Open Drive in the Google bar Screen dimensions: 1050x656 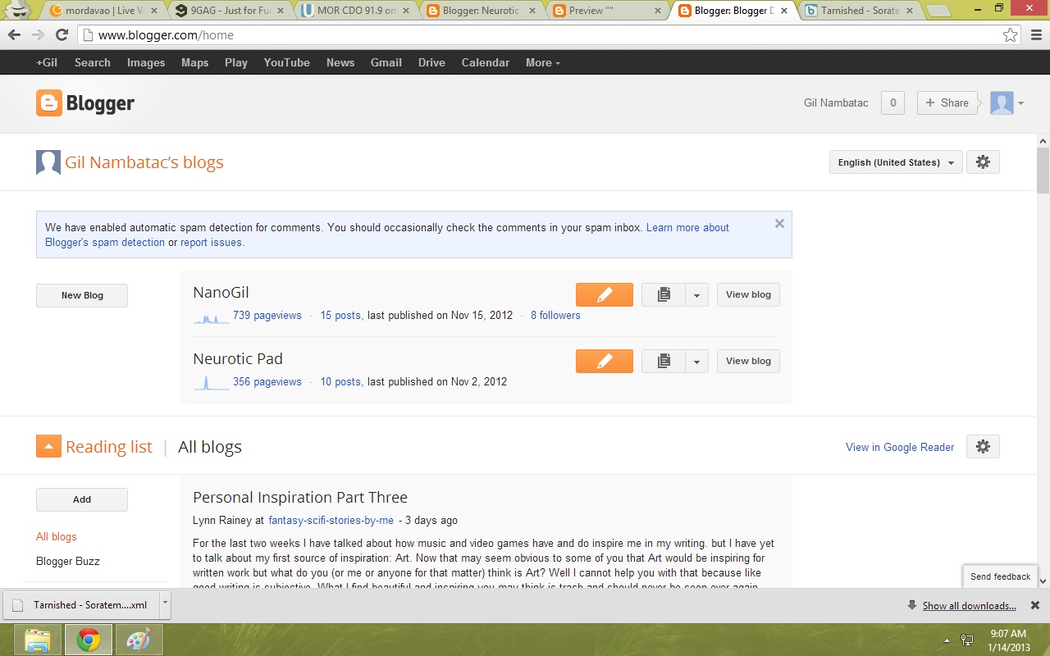pos(431,63)
